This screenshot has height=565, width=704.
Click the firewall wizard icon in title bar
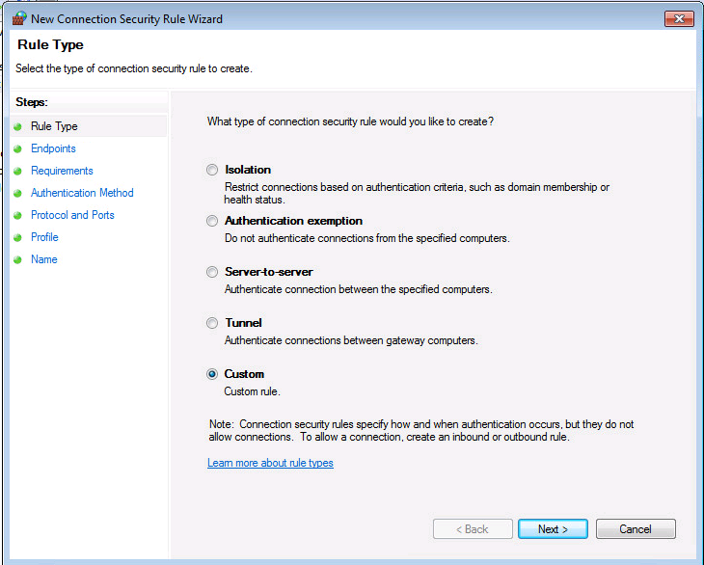(x=19, y=19)
